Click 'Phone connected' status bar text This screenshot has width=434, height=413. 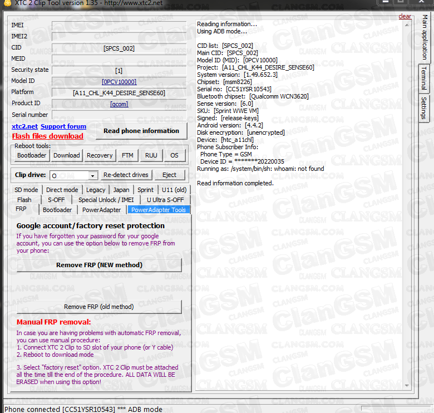[83, 409]
